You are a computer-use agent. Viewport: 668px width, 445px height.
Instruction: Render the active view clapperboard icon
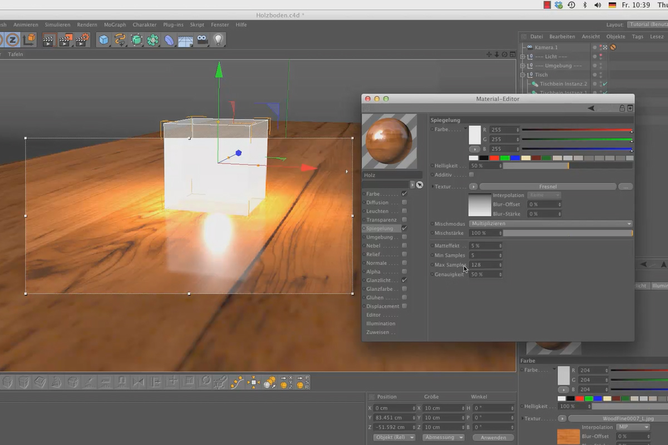49,39
